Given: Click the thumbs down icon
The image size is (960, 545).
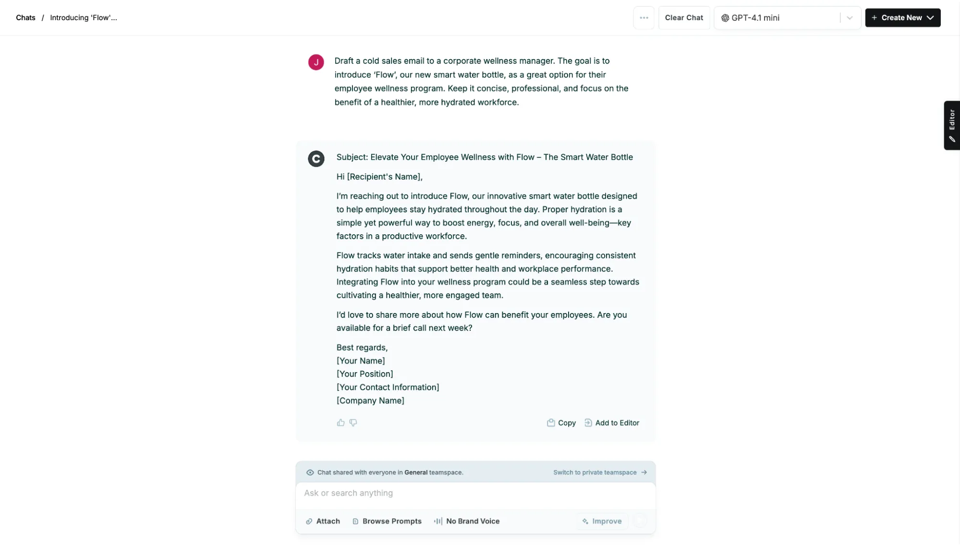Looking at the screenshot, I should 353,423.
